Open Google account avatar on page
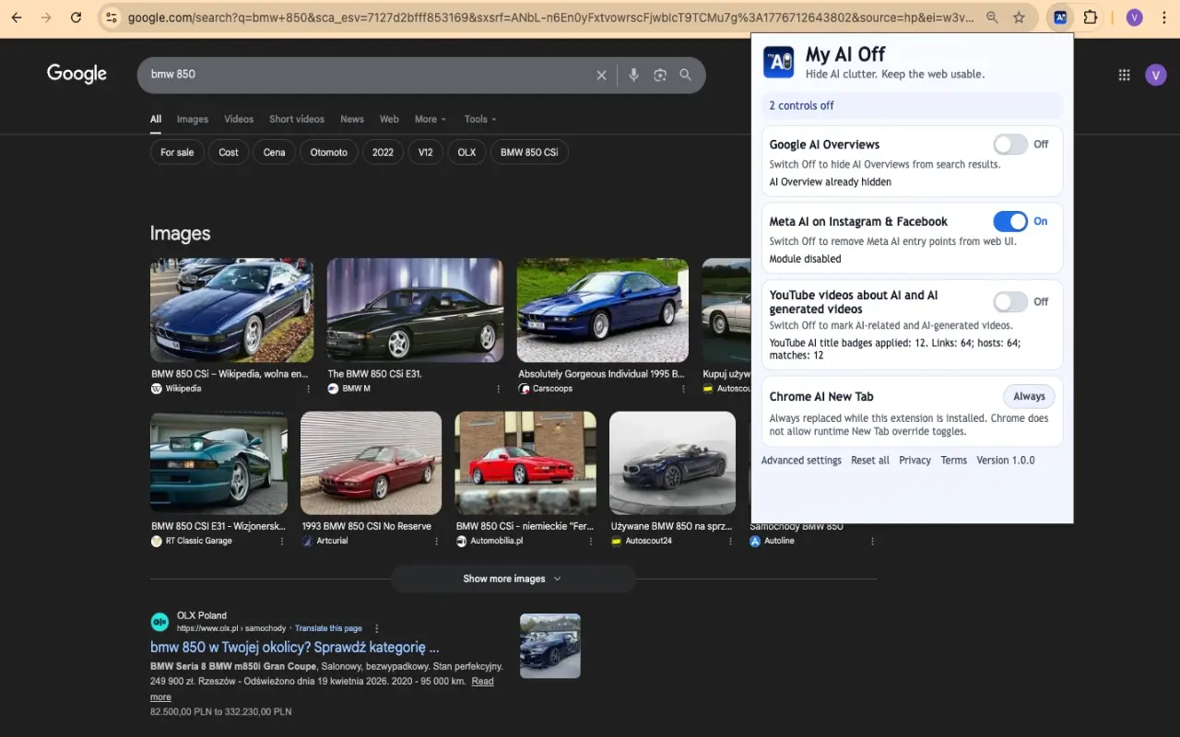1180x737 pixels. click(1156, 75)
